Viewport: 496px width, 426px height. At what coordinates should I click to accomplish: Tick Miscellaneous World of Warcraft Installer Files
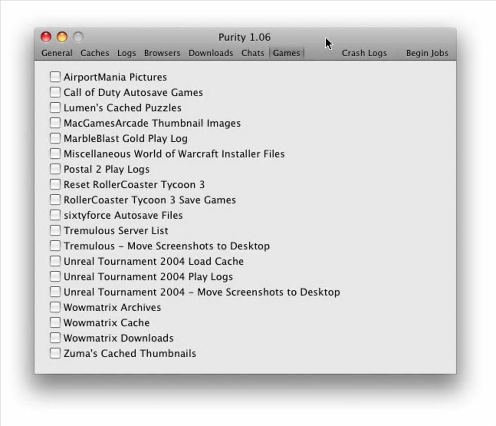pos(55,154)
